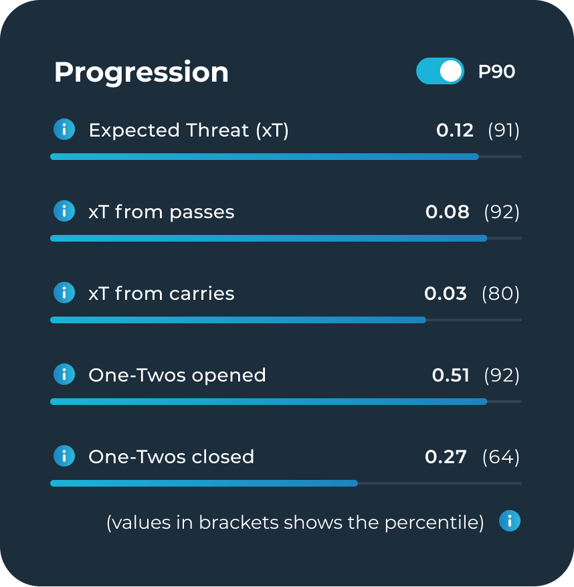Click the One-Twos closed progress bar

click(x=286, y=483)
